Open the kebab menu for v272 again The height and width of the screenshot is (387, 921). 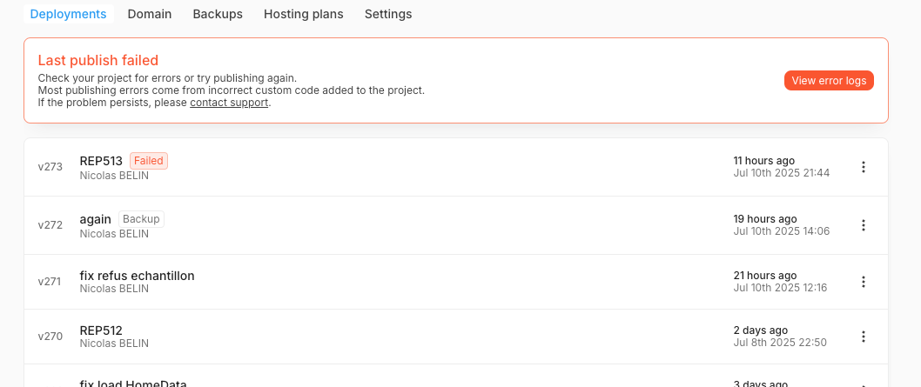863,225
